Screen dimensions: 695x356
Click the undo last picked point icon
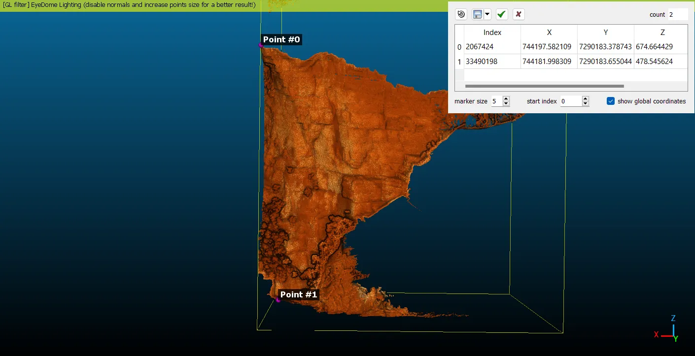pyautogui.click(x=461, y=14)
